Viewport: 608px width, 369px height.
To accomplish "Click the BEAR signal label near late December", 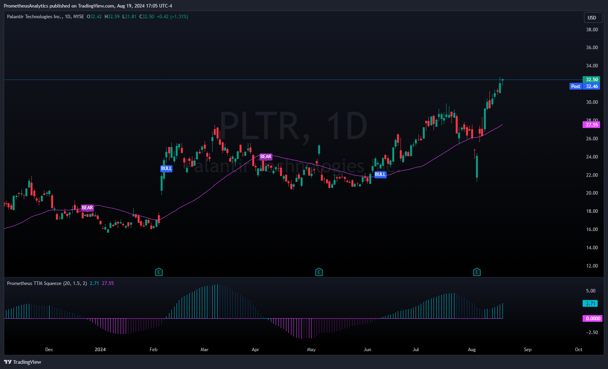I will tap(87, 208).
